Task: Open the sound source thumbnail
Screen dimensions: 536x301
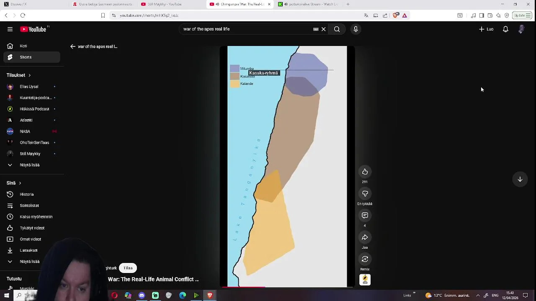Action: tap(365, 280)
